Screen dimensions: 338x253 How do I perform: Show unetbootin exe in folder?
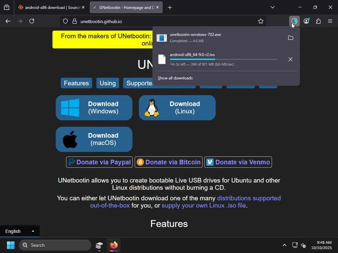click(290, 38)
